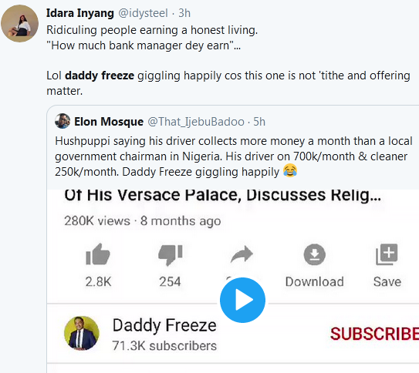Click the 2.8K likes count
Screen dimensions: 419x373
pos(98,282)
